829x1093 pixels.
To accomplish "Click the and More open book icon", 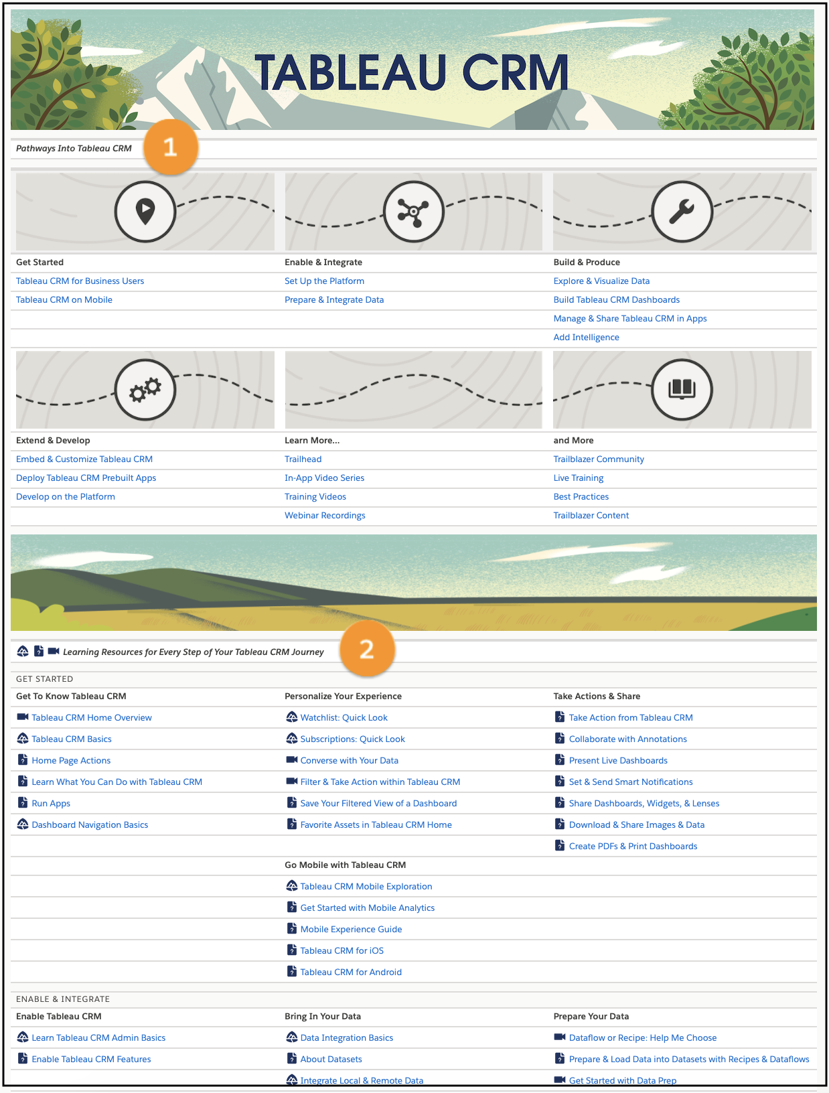I will [x=682, y=390].
